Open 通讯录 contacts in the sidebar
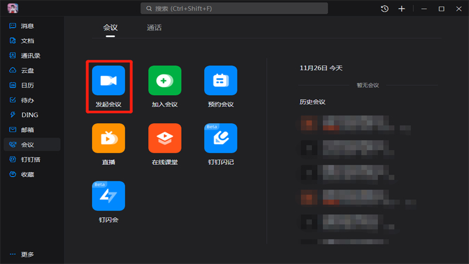The width and height of the screenshot is (469, 264). pos(32,56)
